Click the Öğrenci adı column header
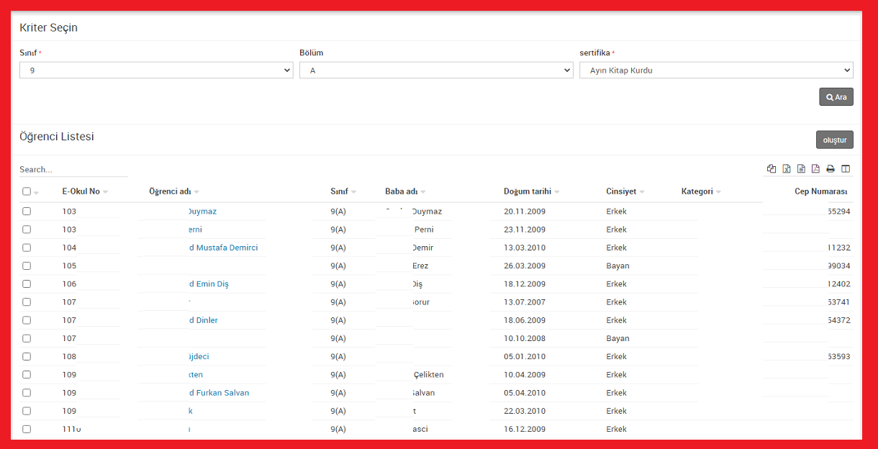 (170, 191)
